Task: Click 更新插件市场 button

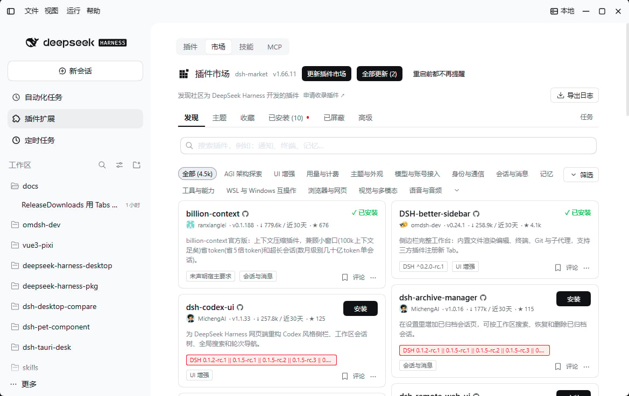Action: 327,74
